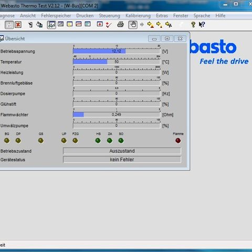Click the teal window layout toolbar icon
252x252 pixels.
pos(88,24)
